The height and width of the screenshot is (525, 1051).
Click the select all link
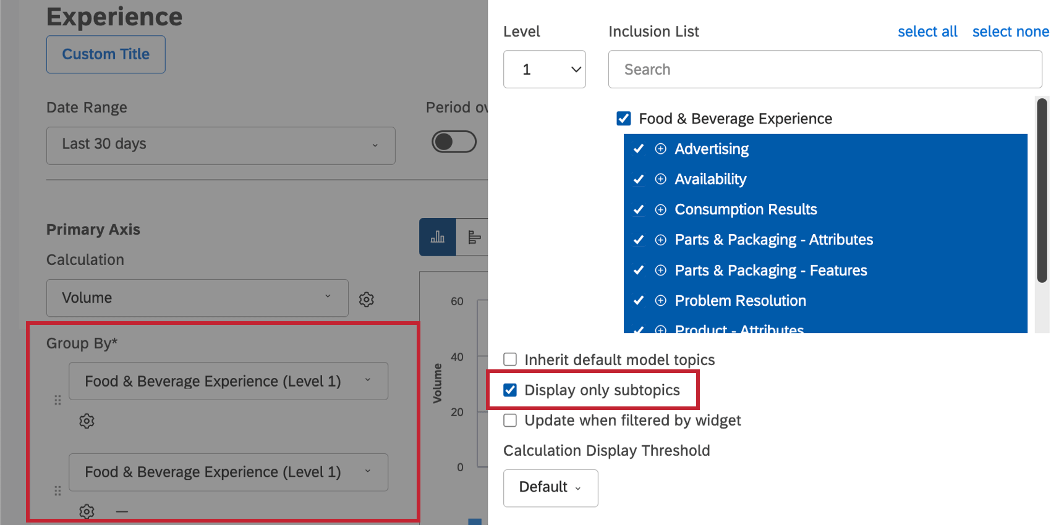[927, 31]
